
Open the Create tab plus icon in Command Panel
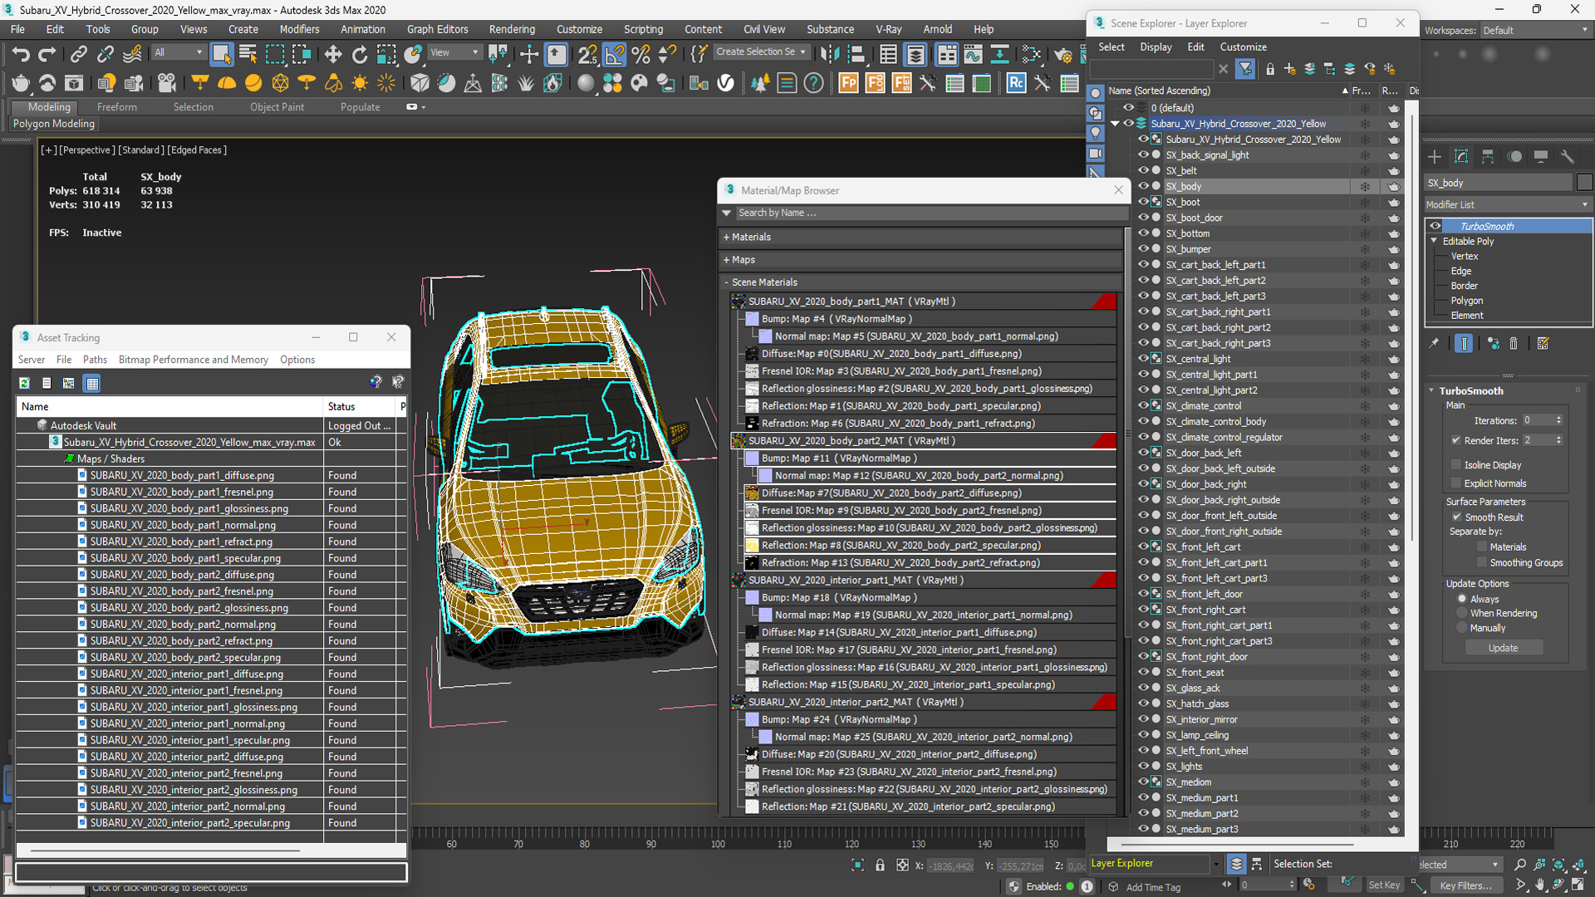click(x=1435, y=157)
